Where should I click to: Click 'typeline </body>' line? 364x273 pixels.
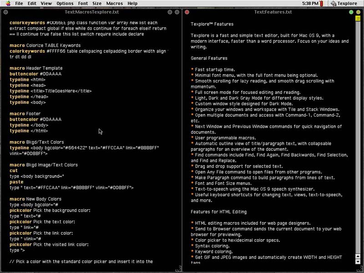click(29, 125)
